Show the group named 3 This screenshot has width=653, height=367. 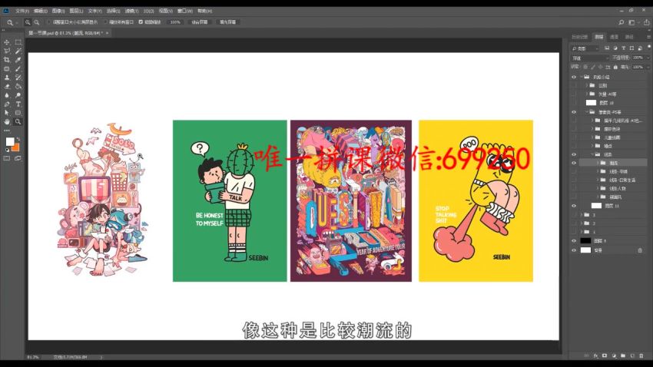(574, 215)
